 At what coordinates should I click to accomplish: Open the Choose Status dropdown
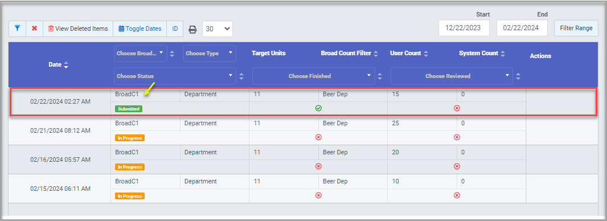175,76
